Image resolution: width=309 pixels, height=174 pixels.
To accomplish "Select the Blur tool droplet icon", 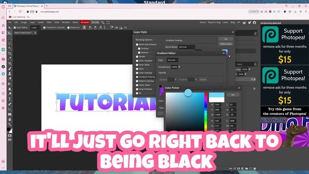I will tap(10, 89).
